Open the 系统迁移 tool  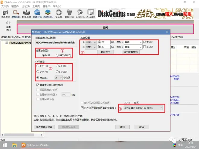tap(91, 14)
